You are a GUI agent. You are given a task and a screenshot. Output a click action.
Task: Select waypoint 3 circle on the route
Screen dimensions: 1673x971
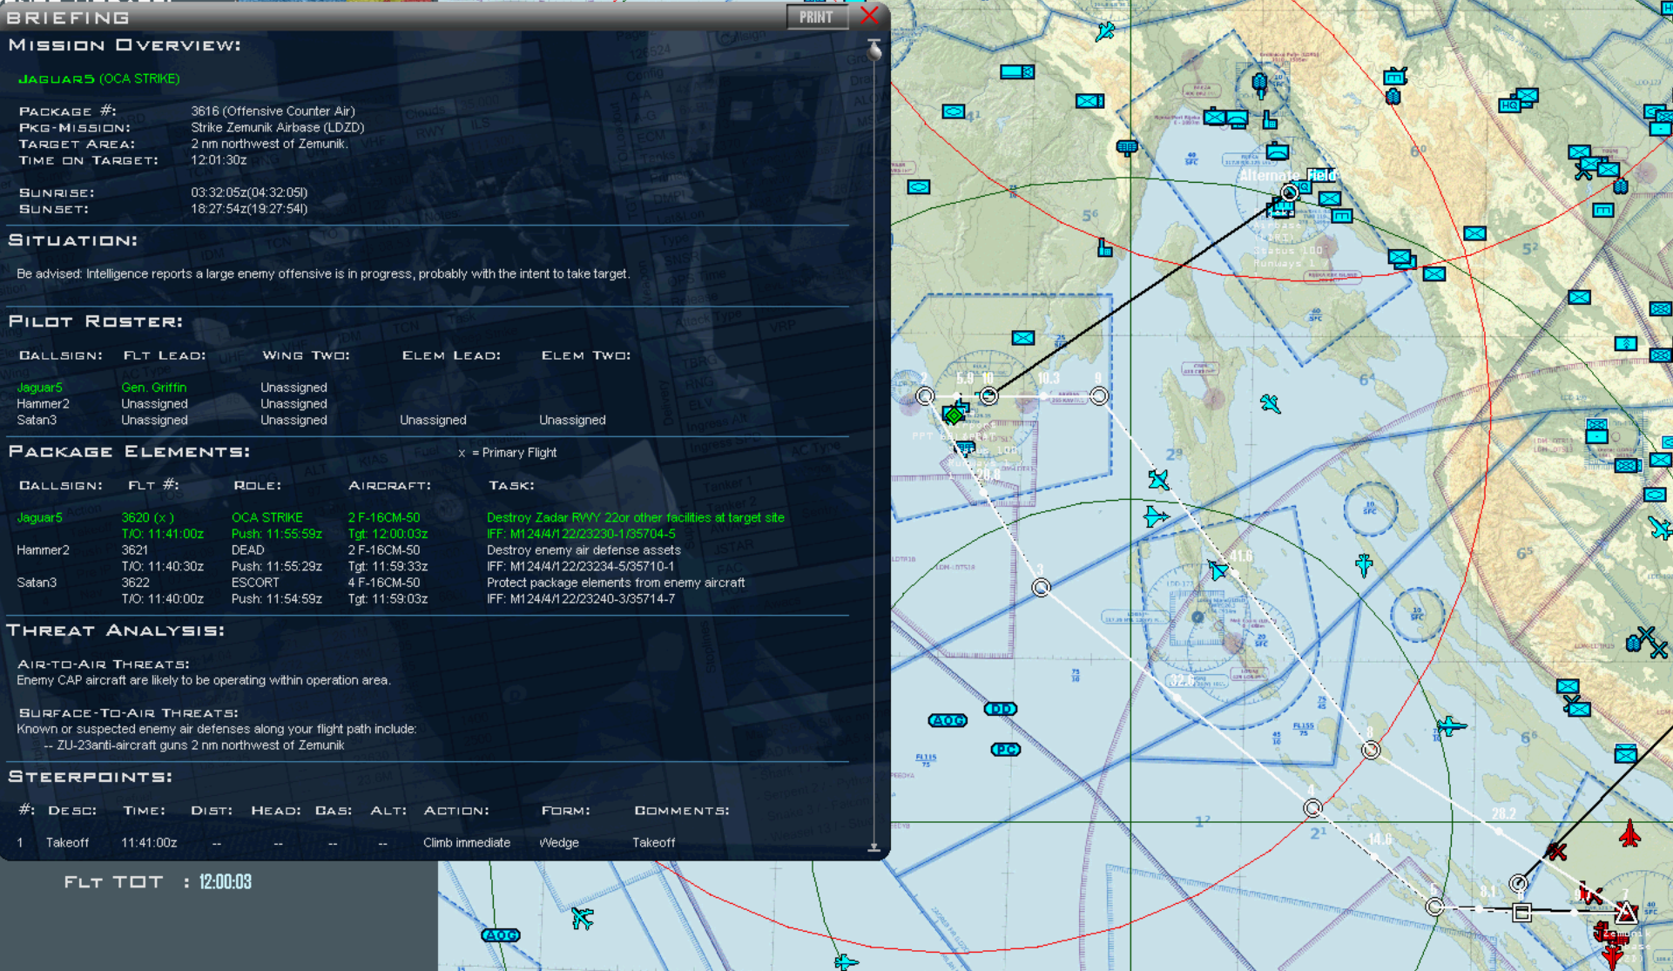tap(1041, 588)
